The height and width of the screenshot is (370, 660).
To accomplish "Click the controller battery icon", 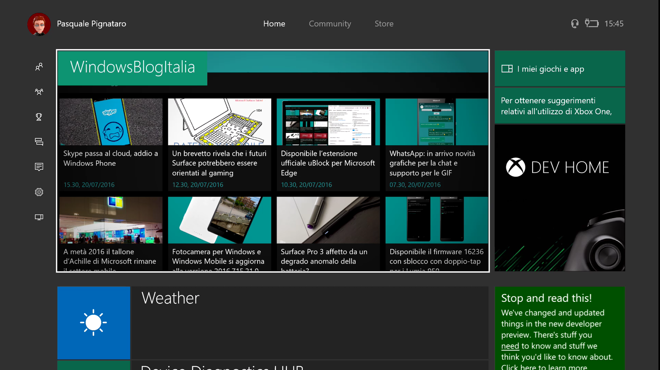I will (592, 23).
